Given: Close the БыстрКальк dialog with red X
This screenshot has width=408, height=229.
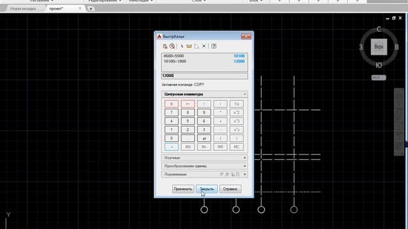Looking at the screenshot, I should point(246,37).
